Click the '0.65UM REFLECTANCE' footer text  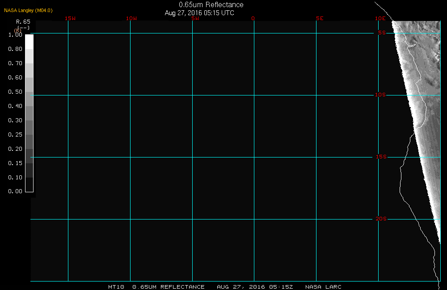coord(169,287)
